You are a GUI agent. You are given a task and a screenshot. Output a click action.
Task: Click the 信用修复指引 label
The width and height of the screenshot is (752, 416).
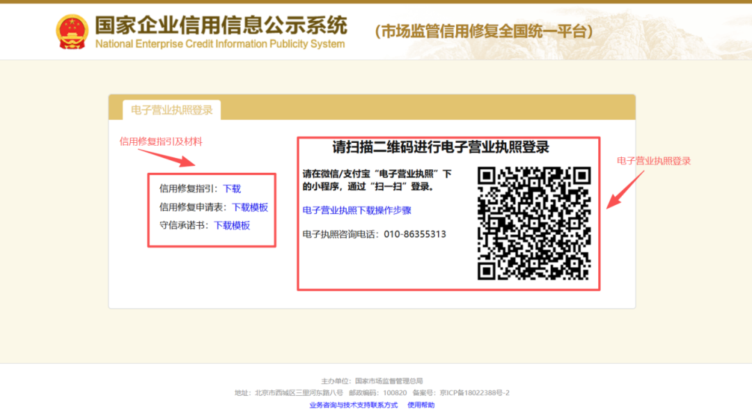188,189
